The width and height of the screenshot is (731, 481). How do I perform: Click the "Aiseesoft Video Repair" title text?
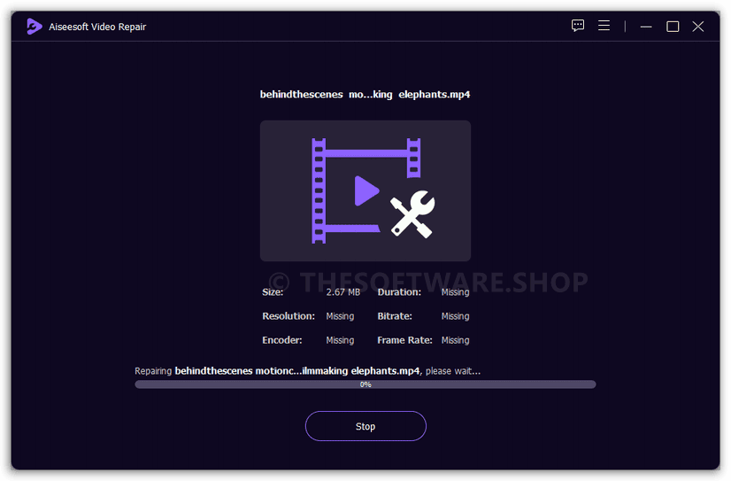click(97, 27)
